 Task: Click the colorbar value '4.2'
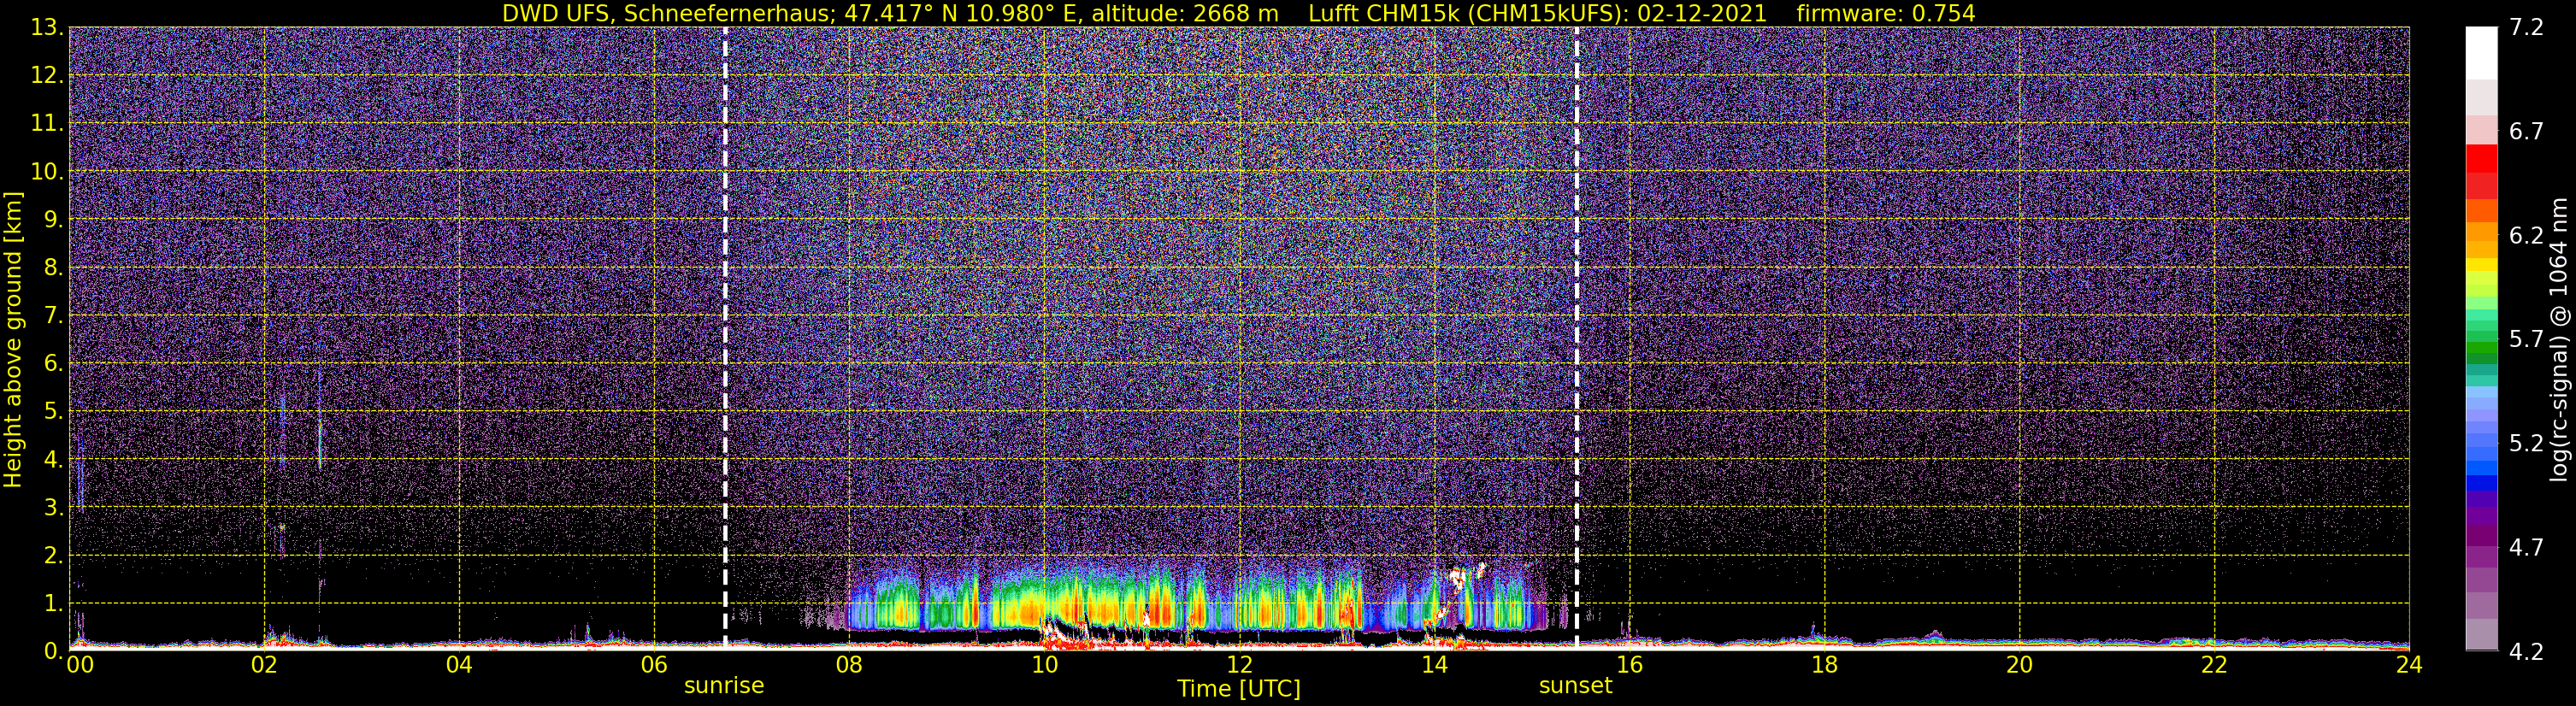pyautogui.click(x=2527, y=652)
